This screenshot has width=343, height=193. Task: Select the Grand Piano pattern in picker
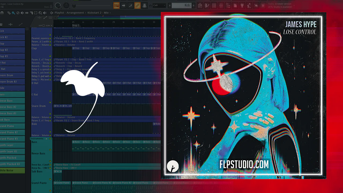12,126
